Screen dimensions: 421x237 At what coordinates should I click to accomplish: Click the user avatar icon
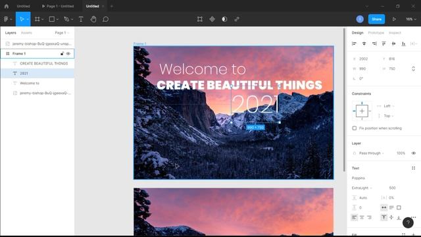point(360,19)
